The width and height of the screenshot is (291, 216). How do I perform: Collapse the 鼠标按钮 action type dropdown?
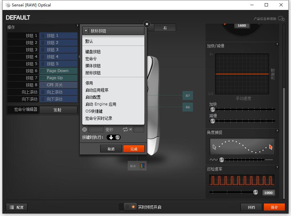pos(113,31)
